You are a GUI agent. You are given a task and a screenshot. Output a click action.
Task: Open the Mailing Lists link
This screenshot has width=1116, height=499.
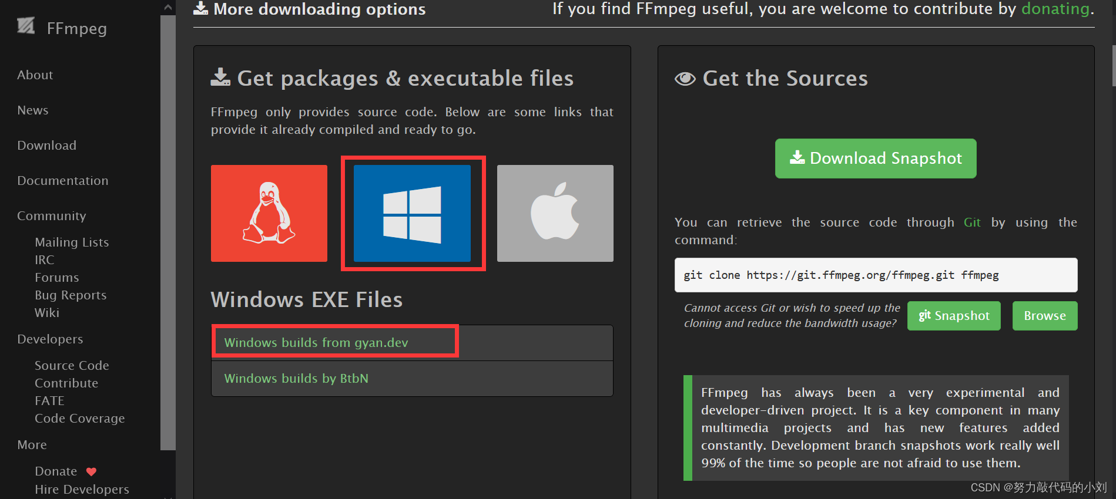tap(72, 242)
